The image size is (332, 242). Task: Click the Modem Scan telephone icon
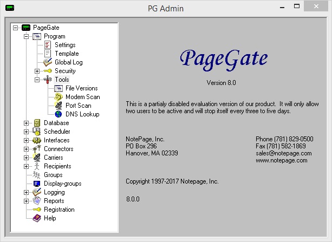click(58, 97)
